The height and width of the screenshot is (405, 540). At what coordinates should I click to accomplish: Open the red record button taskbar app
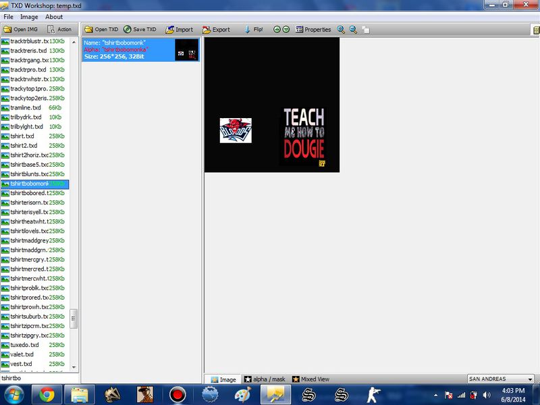tap(178, 395)
